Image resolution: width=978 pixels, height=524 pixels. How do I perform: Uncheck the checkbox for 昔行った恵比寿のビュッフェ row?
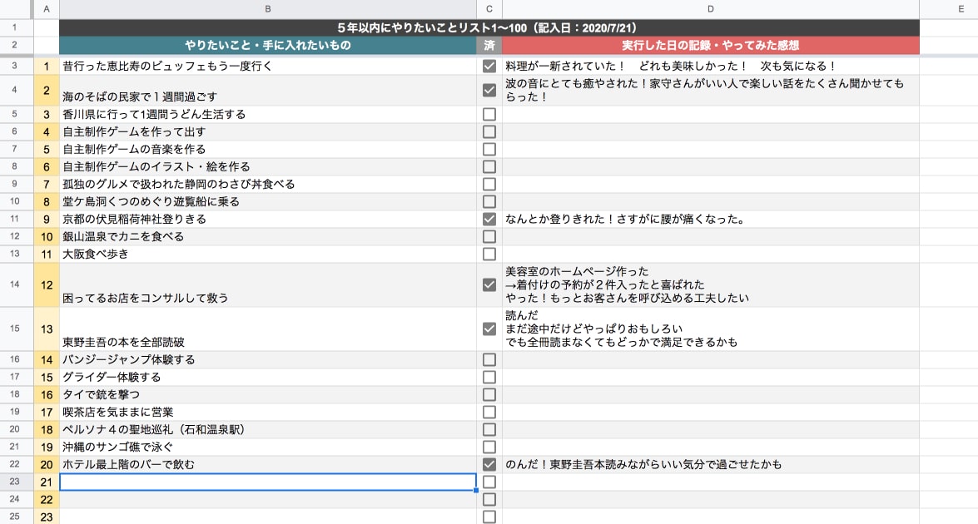489,66
